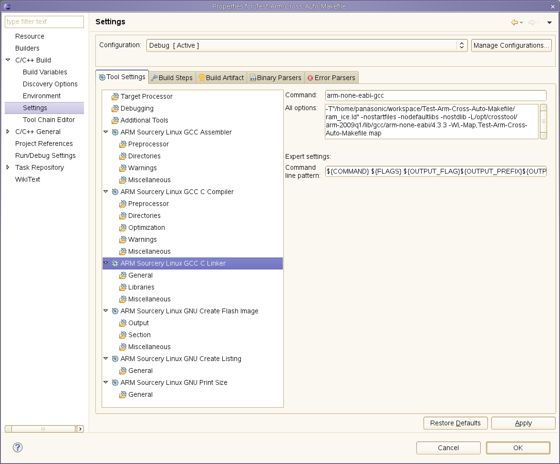Screen dimensions: 560x464
Task: Select Resource in the sidebar
Action: tap(30, 36)
